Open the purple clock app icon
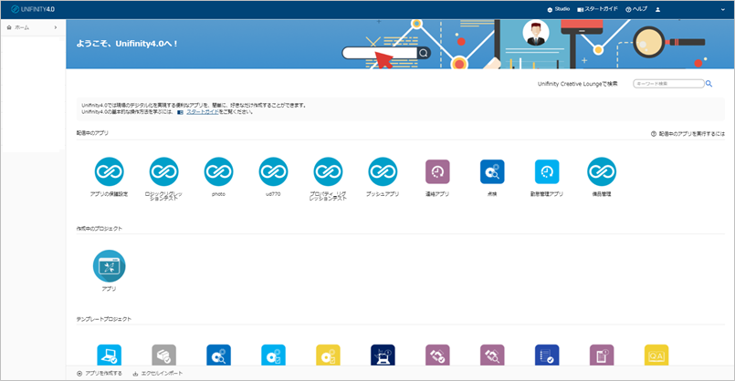This screenshot has width=735, height=381. coord(437,171)
